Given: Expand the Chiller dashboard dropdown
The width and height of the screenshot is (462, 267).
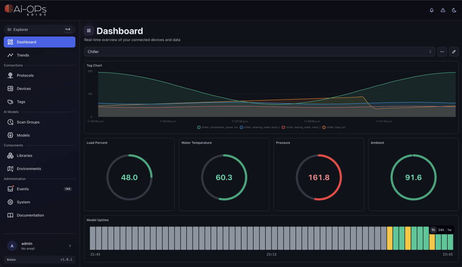Looking at the screenshot, I should click(x=259, y=51).
